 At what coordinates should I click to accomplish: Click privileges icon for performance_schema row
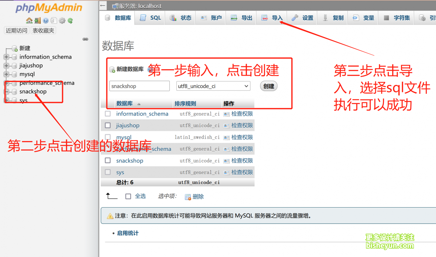point(226,149)
